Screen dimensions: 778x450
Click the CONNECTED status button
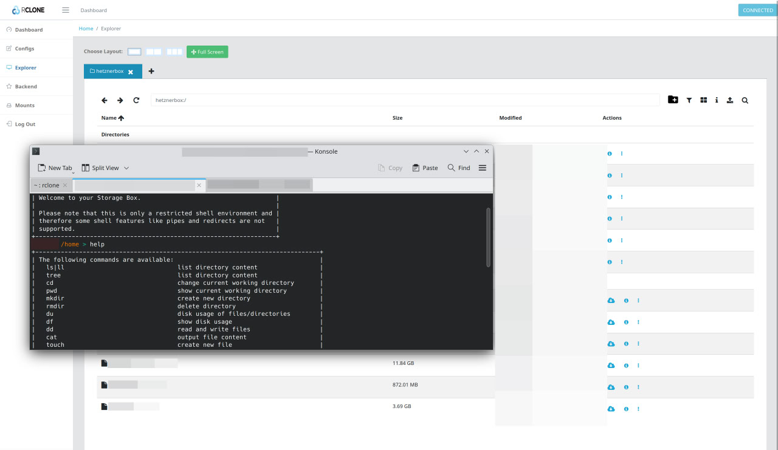point(757,10)
